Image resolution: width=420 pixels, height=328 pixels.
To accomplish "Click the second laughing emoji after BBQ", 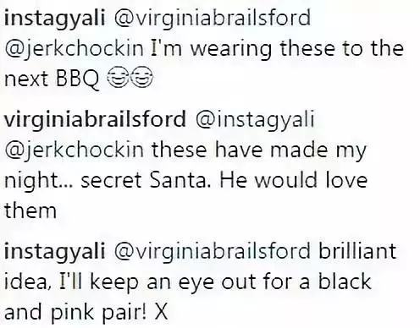I will [142, 78].
